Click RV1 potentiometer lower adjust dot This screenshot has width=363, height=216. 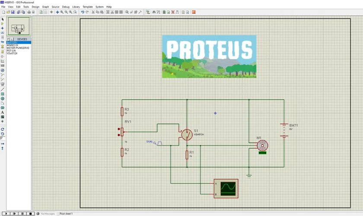pyautogui.click(x=119, y=135)
